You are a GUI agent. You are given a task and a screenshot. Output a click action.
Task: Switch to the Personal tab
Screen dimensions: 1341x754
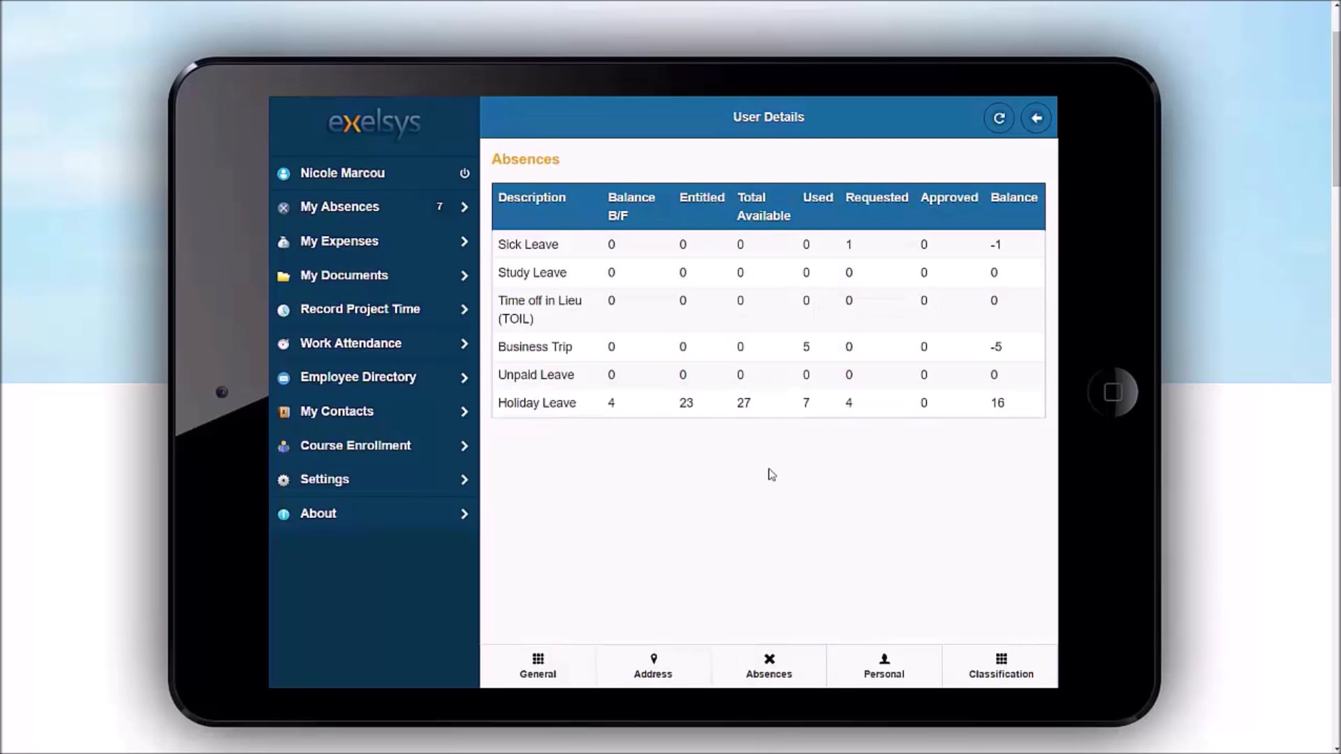(x=884, y=665)
